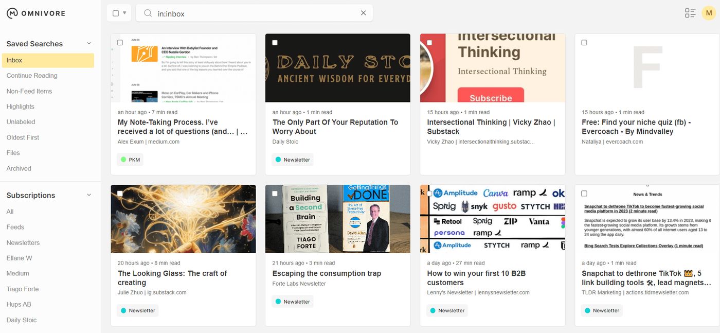Open The Looking Glass: craft of creating title
Viewport: 720px width, 333px height.
coord(172,278)
